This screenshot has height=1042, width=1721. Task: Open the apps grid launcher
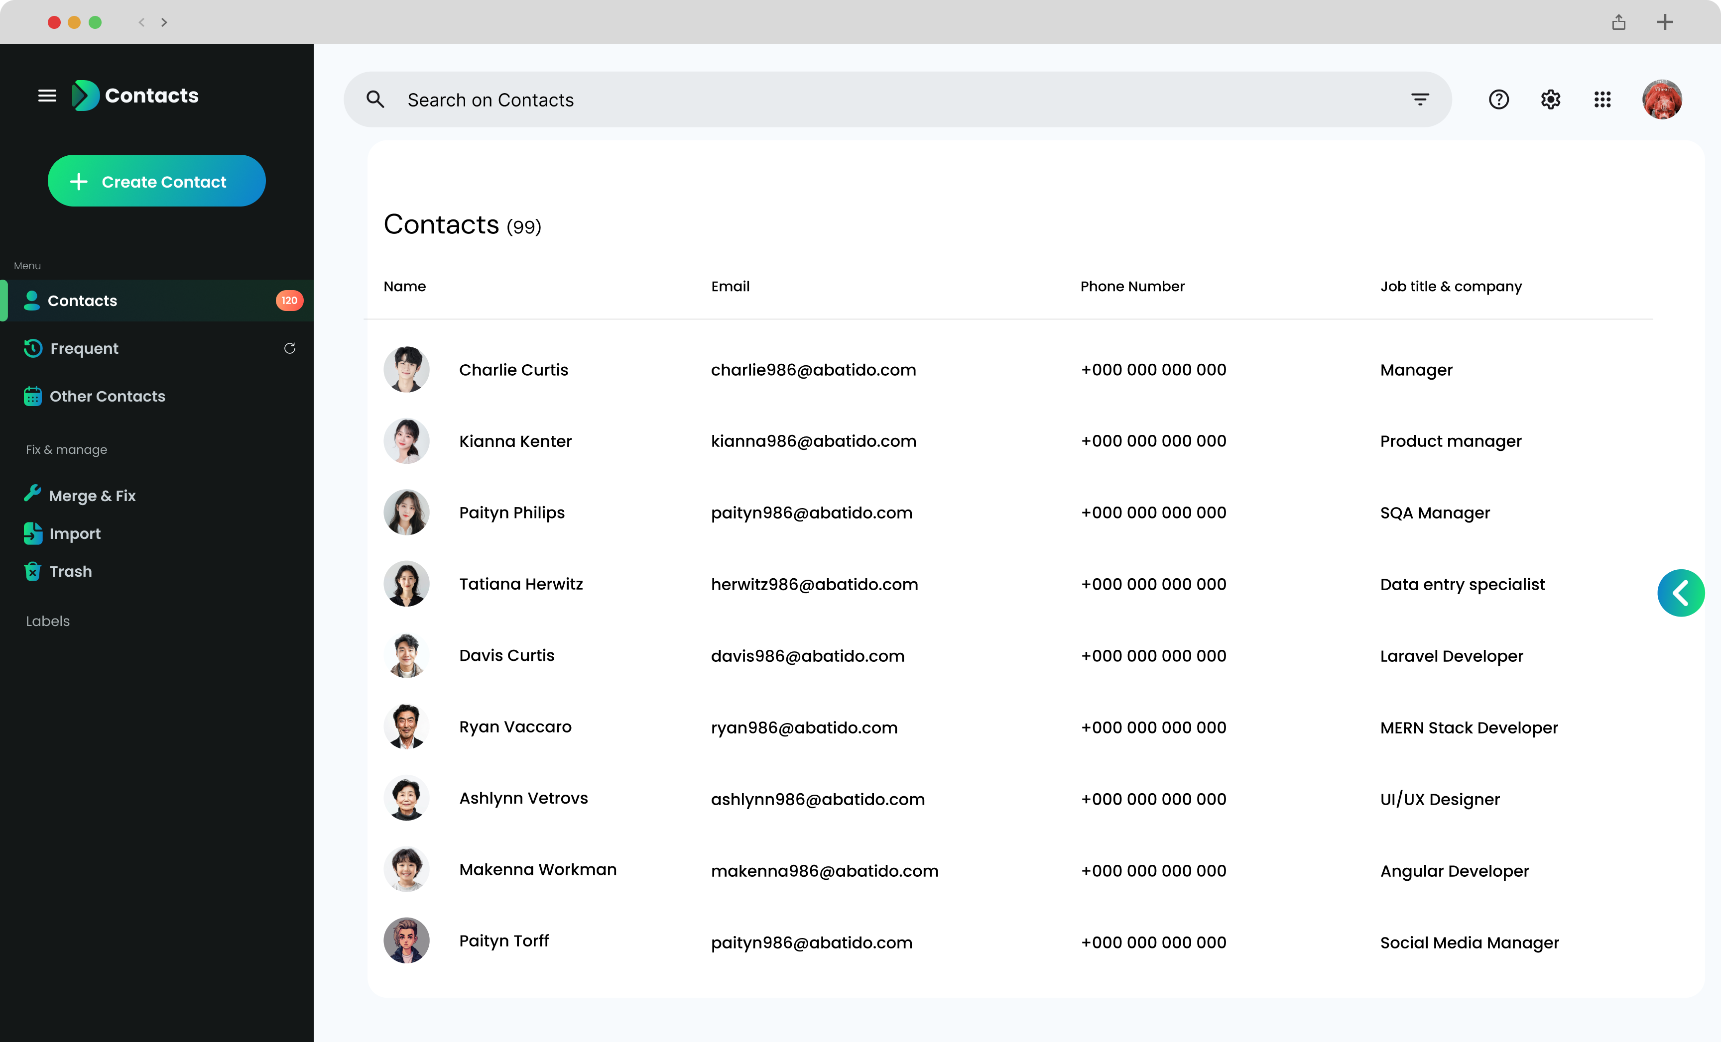[x=1603, y=99]
